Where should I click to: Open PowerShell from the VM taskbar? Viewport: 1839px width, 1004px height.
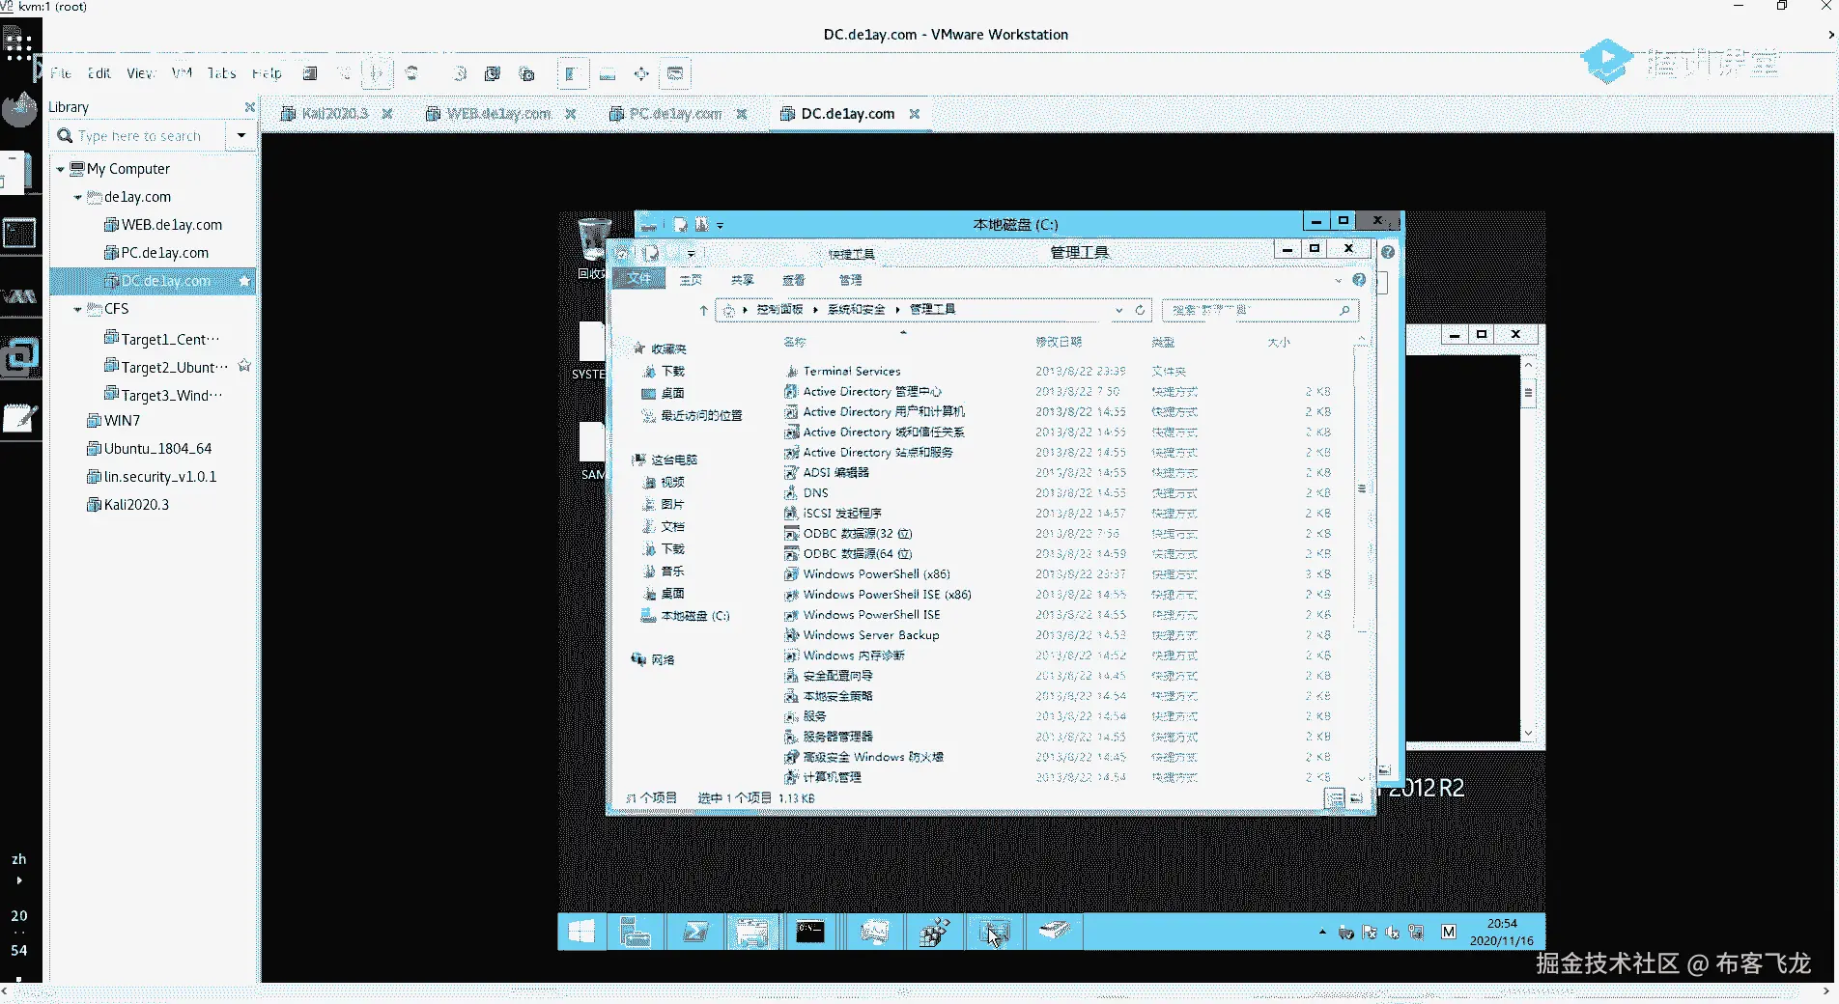(695, 932)
